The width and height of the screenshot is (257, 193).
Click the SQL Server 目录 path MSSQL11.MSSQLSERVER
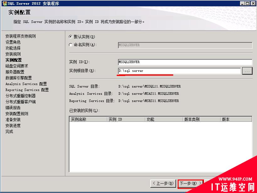click(149, 86)
